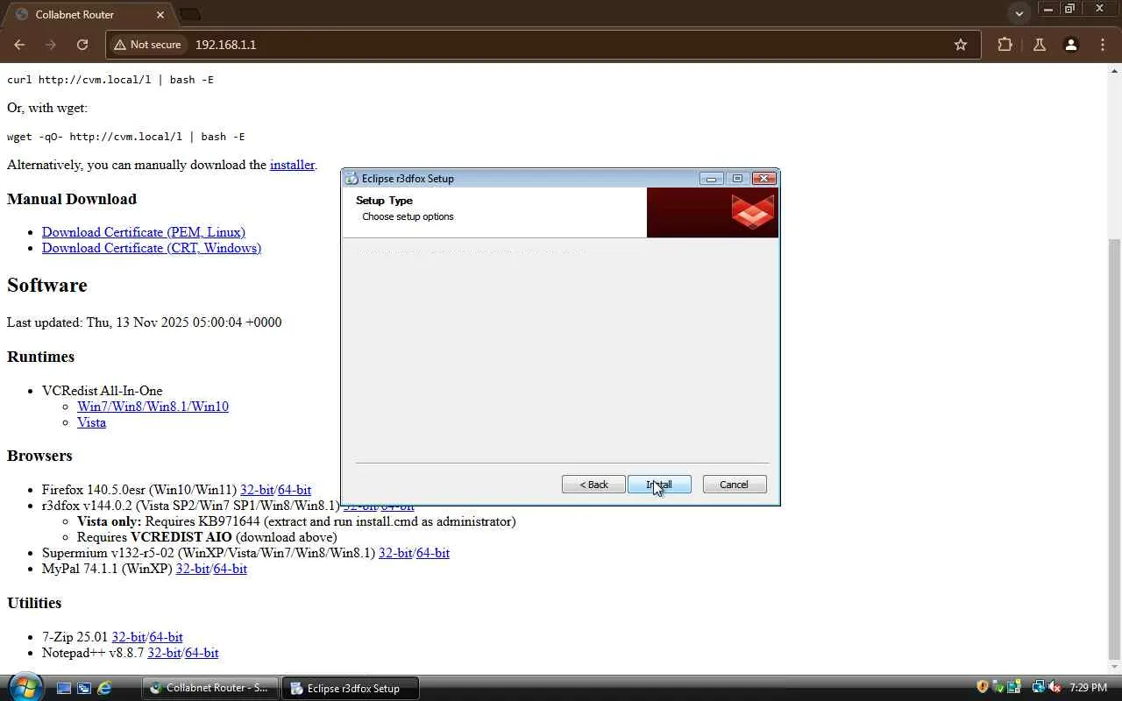Click Switch Between Windows quick launch icon
The height and width of the screenshot is (701, 1122).
[x=84, y=688]
